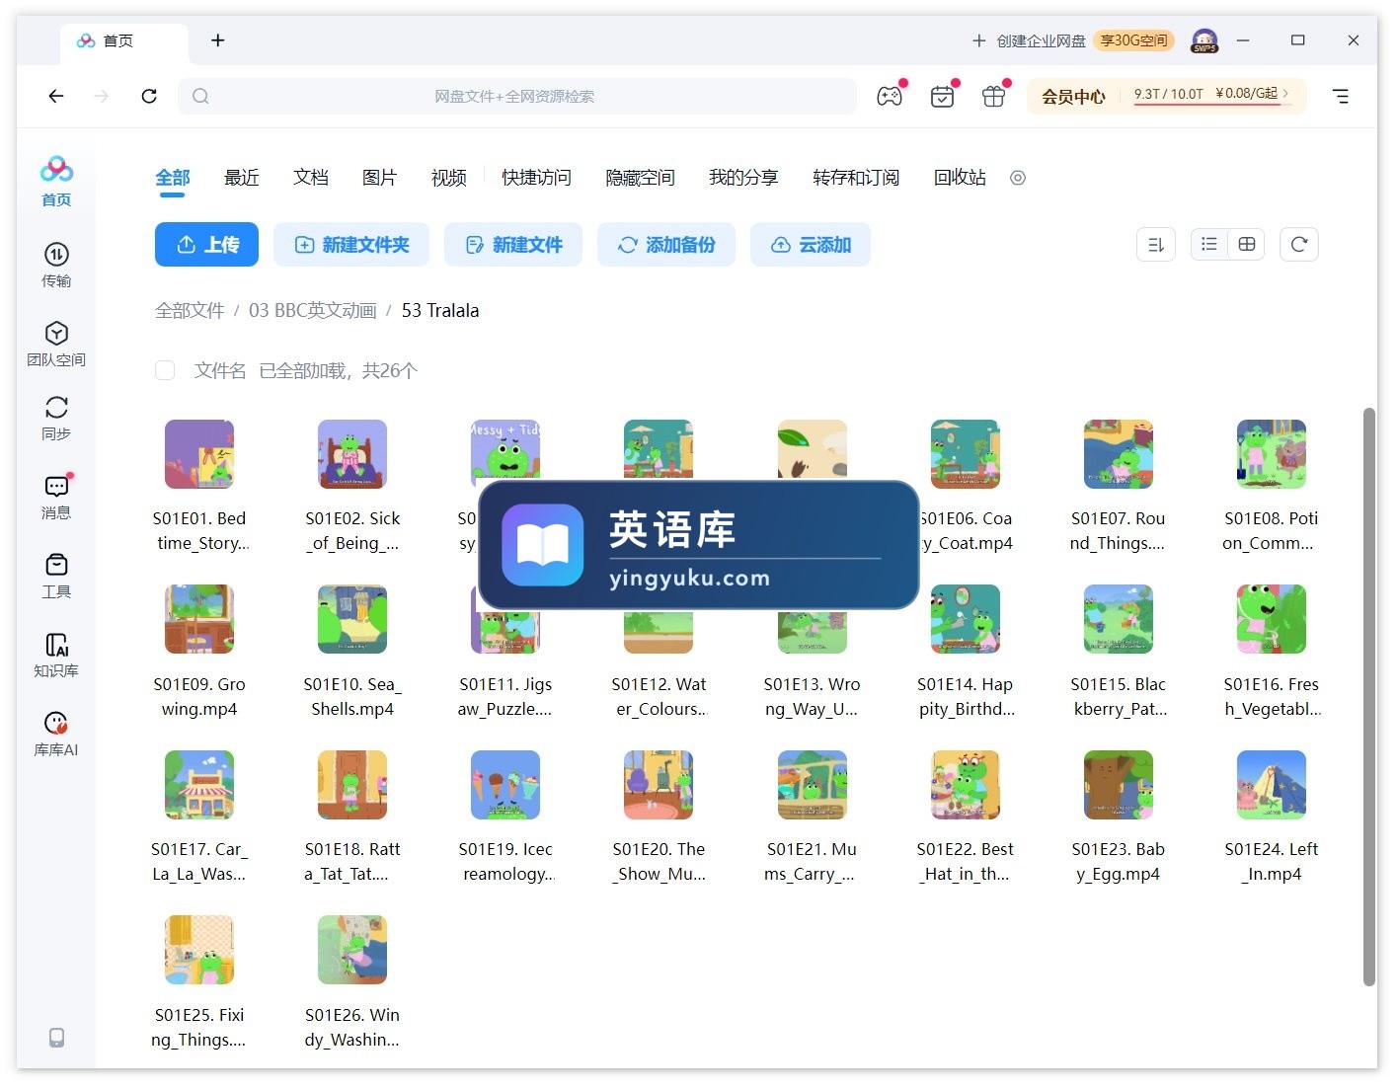
Task: Click the 上传 upload button
Action: tap(206, 244)
